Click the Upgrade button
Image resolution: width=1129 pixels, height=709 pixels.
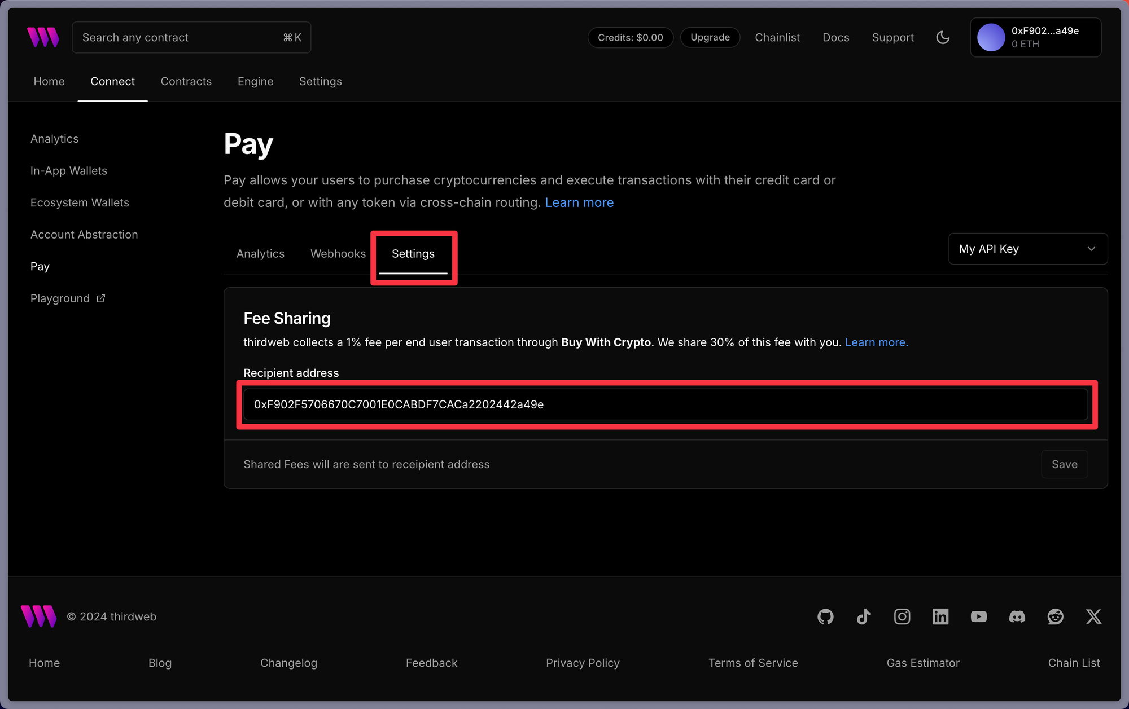tap(710, 37)
